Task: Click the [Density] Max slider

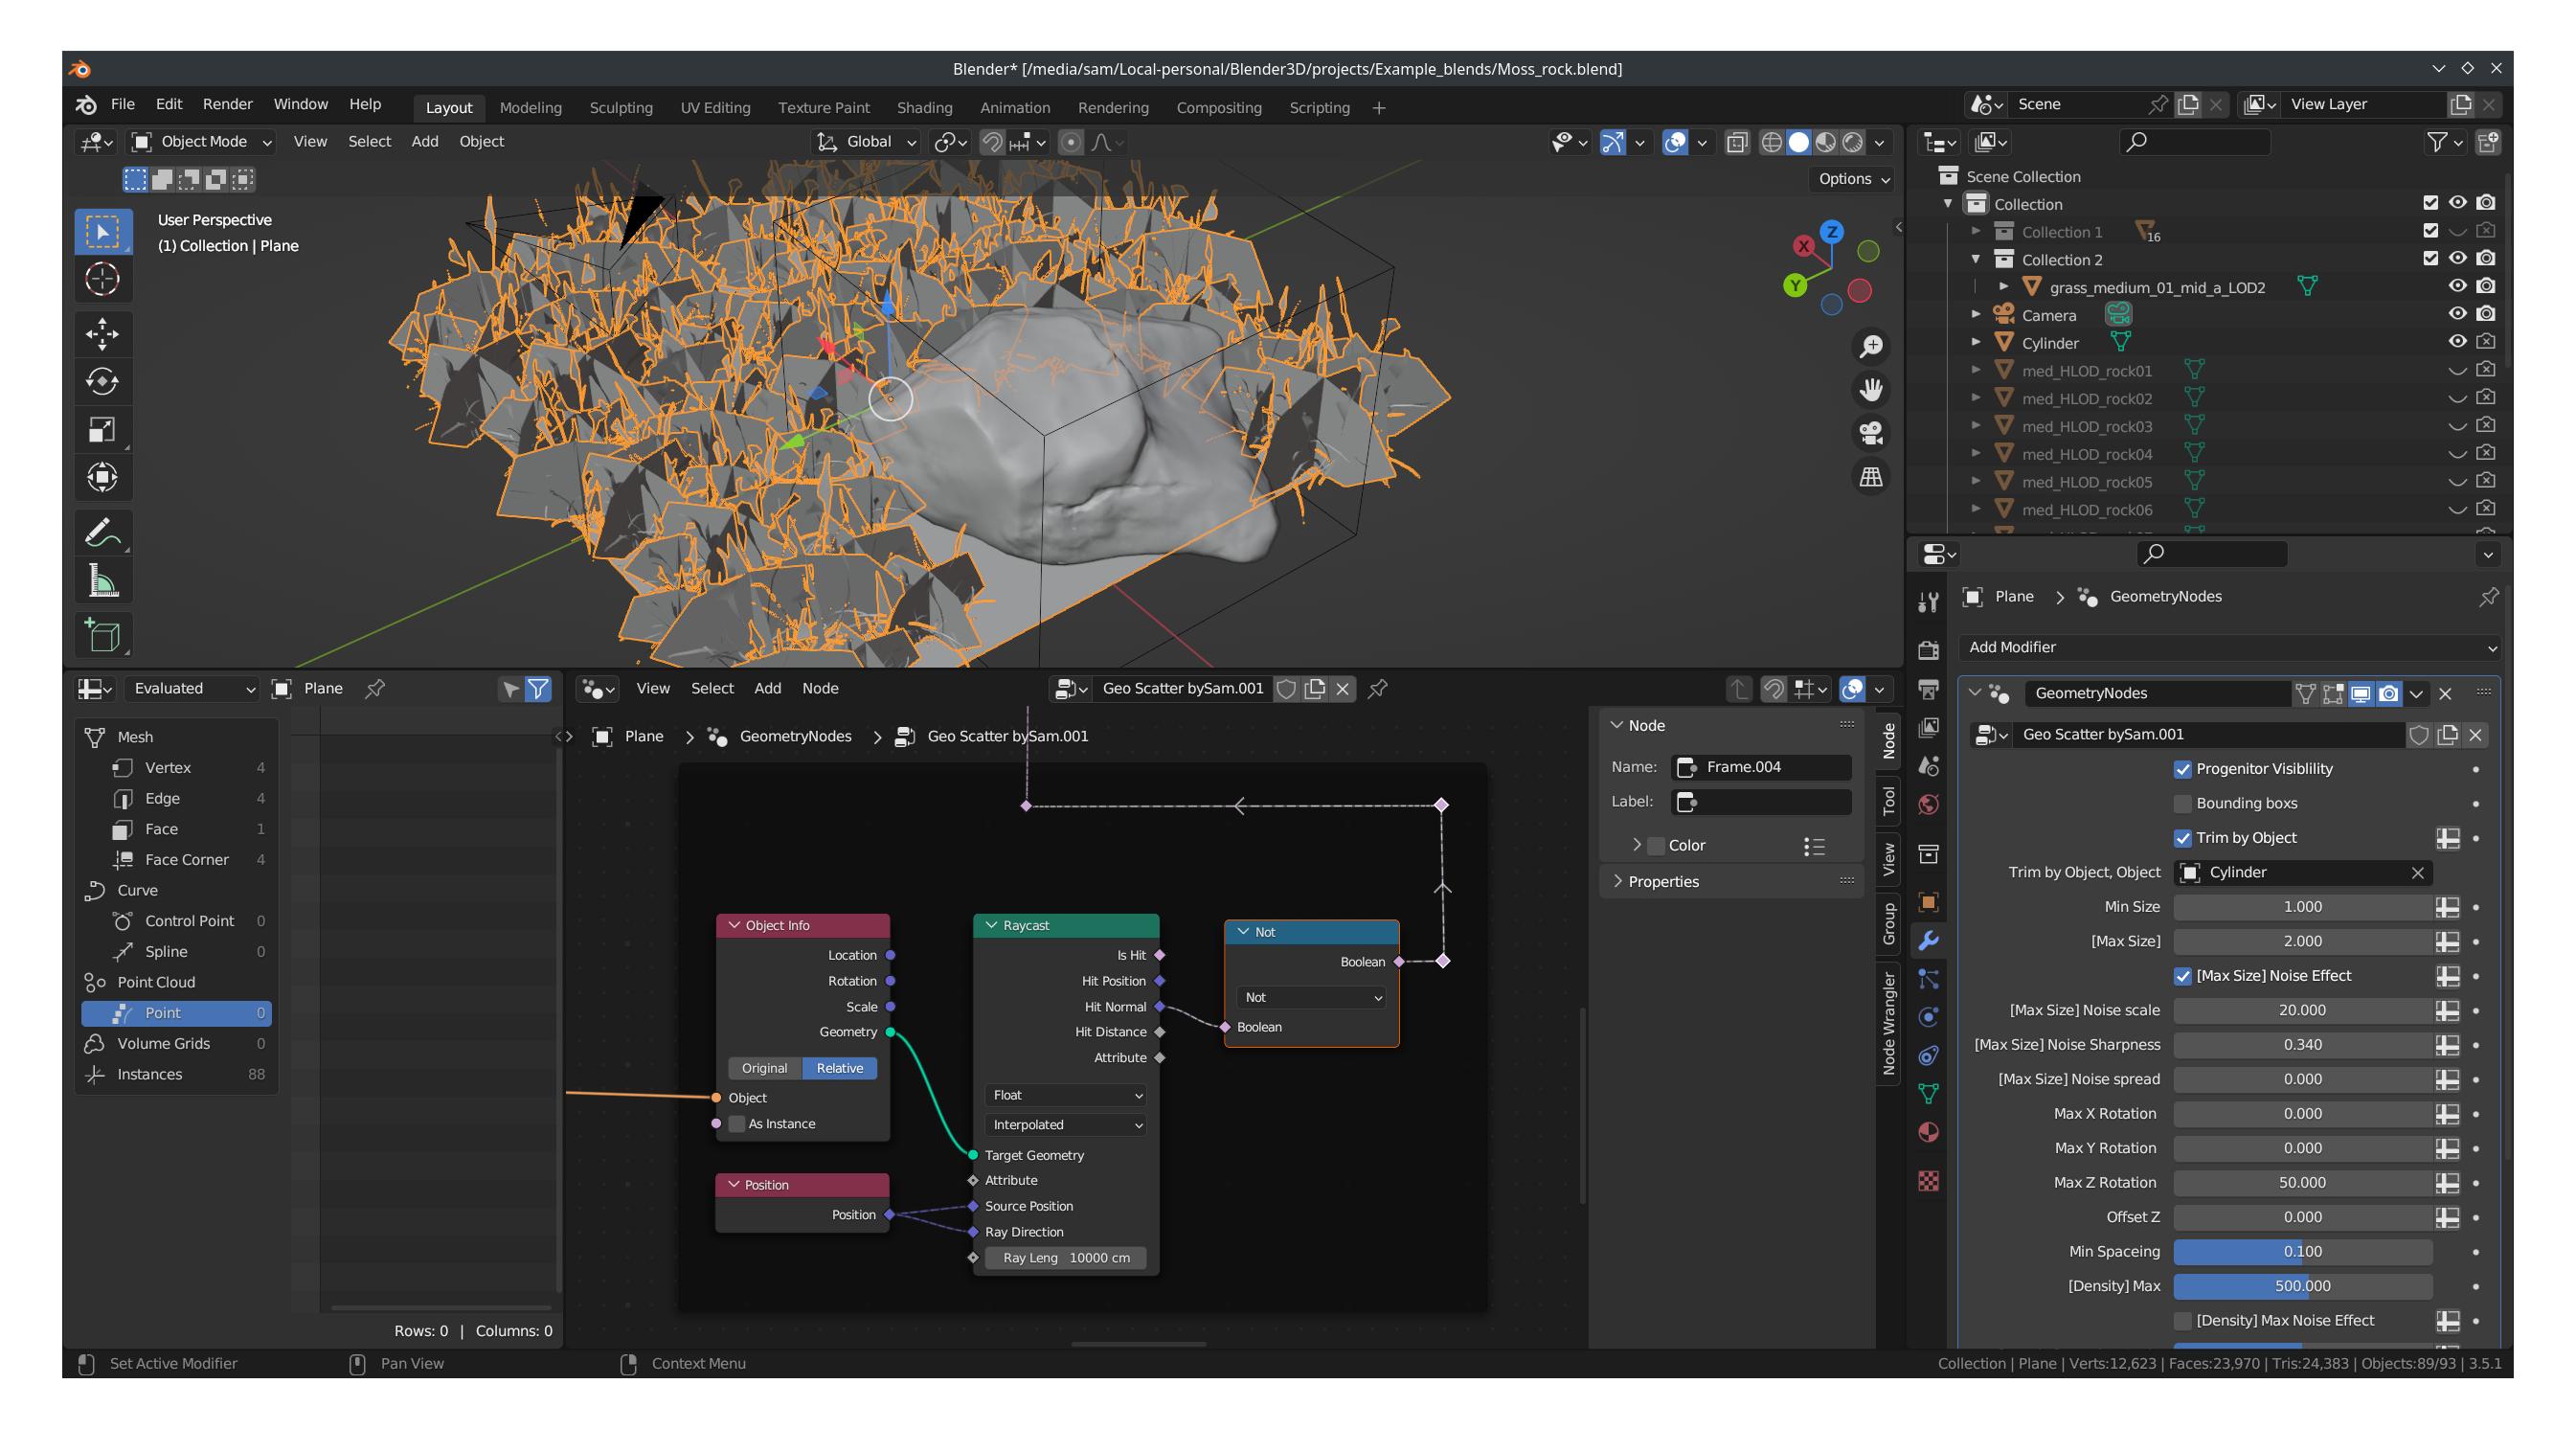Action: (x=2302, y=1287)
